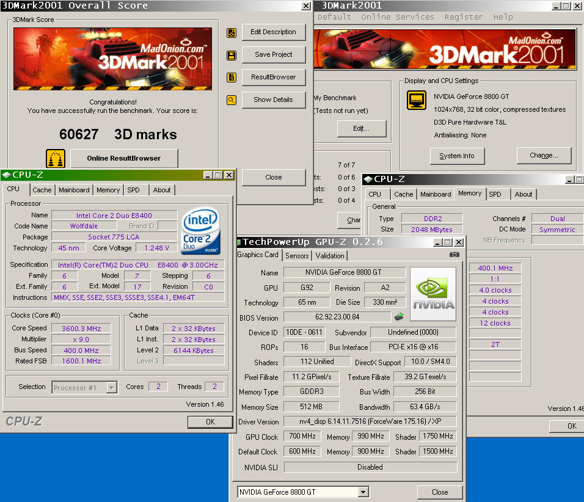Minimize the front CPU-Z window

click(208, 175)
